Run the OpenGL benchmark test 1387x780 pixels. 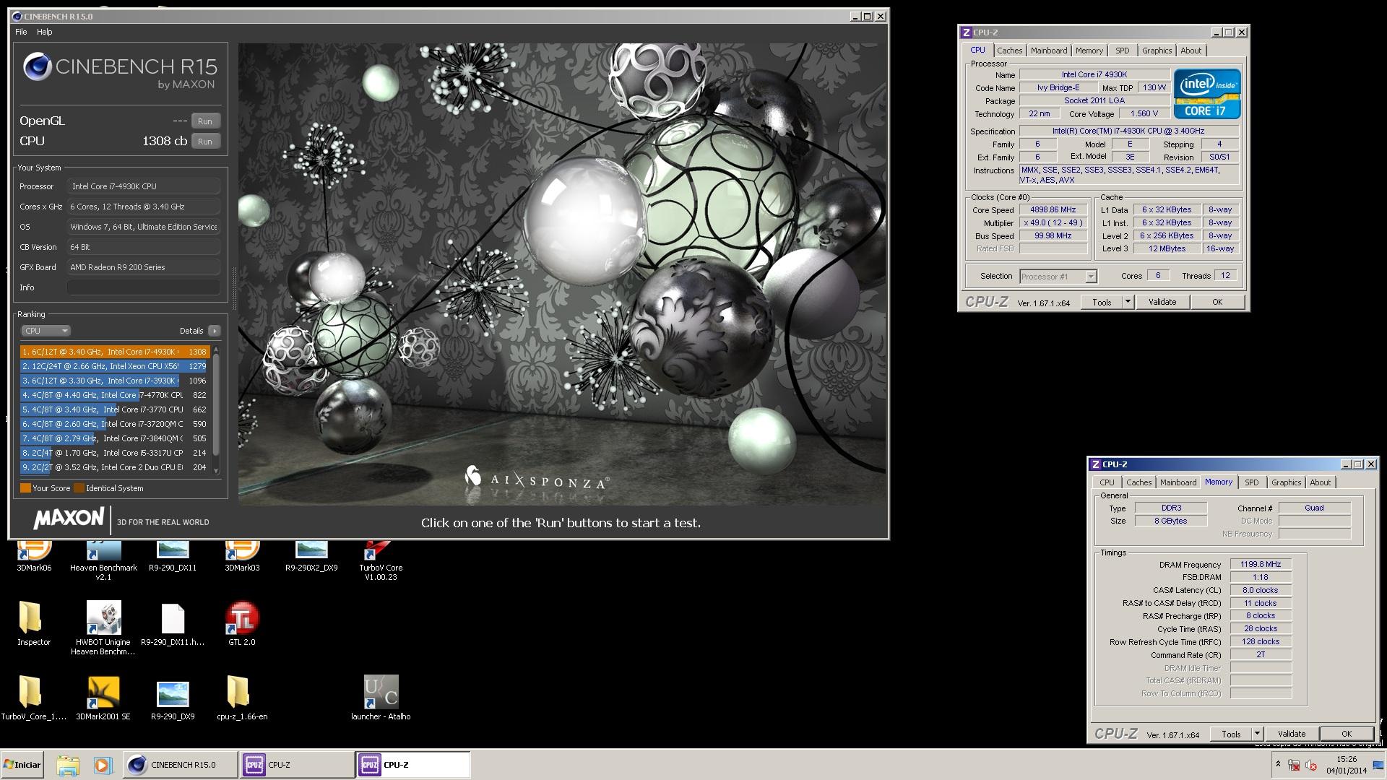pyautogui.click(x=205, y=121)
